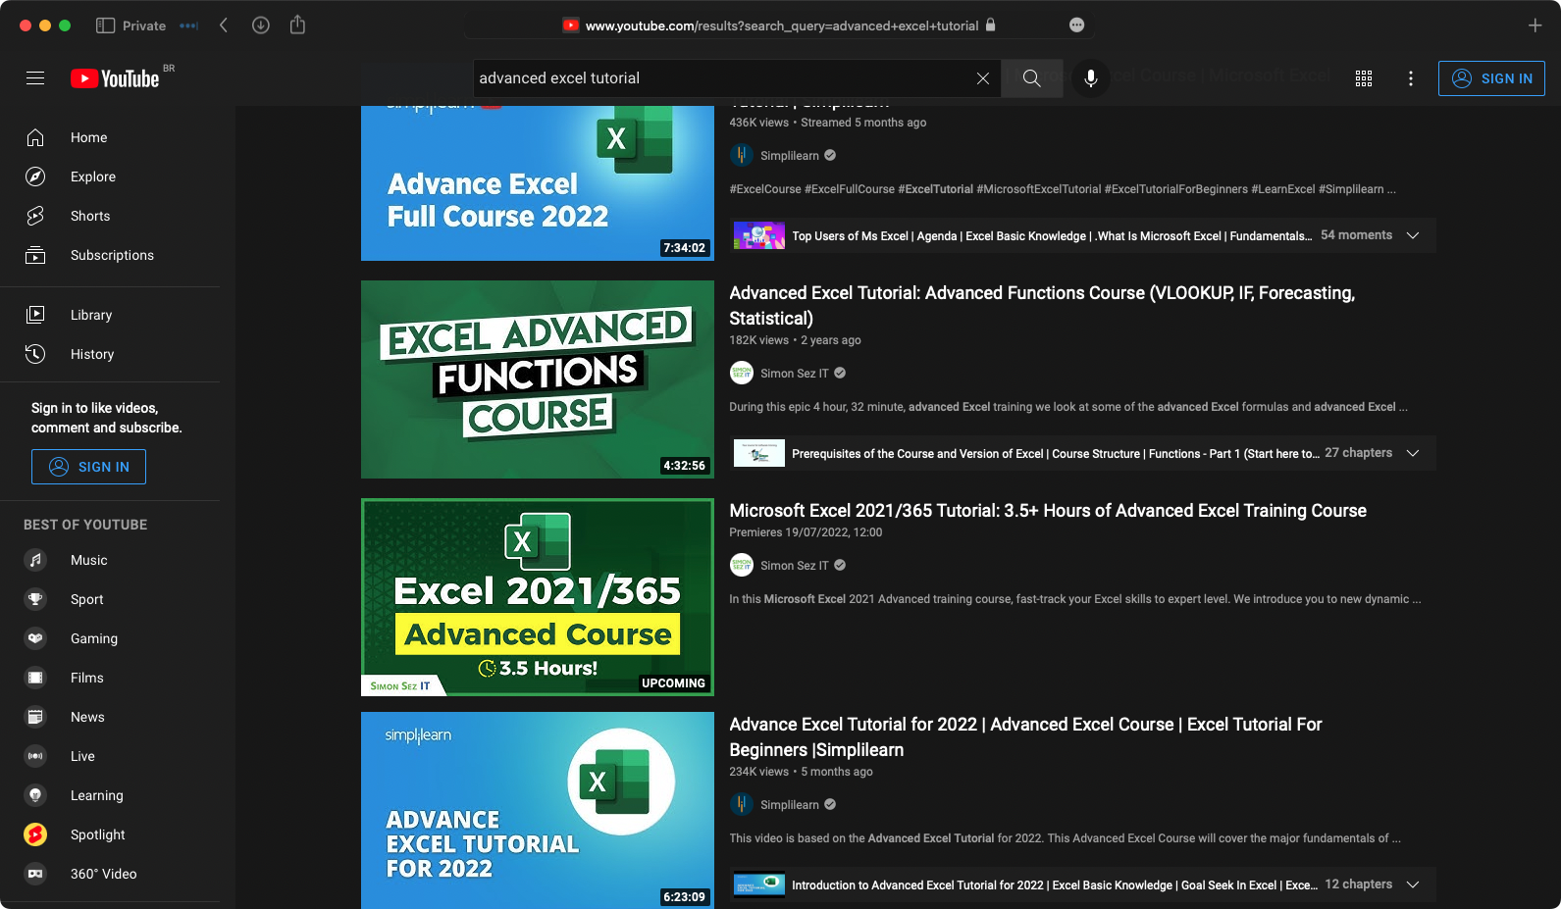Click the Films icon in the sidebar
This screenshot has height=909, width=1561.
pyautogui.click(x=35, y=678)
